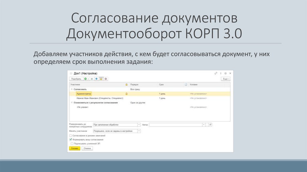307x172 pixels.
Task: Click the 1 день term for Иванов Иван Иванович
Action: pyautogui.click(x=162, y=98)
